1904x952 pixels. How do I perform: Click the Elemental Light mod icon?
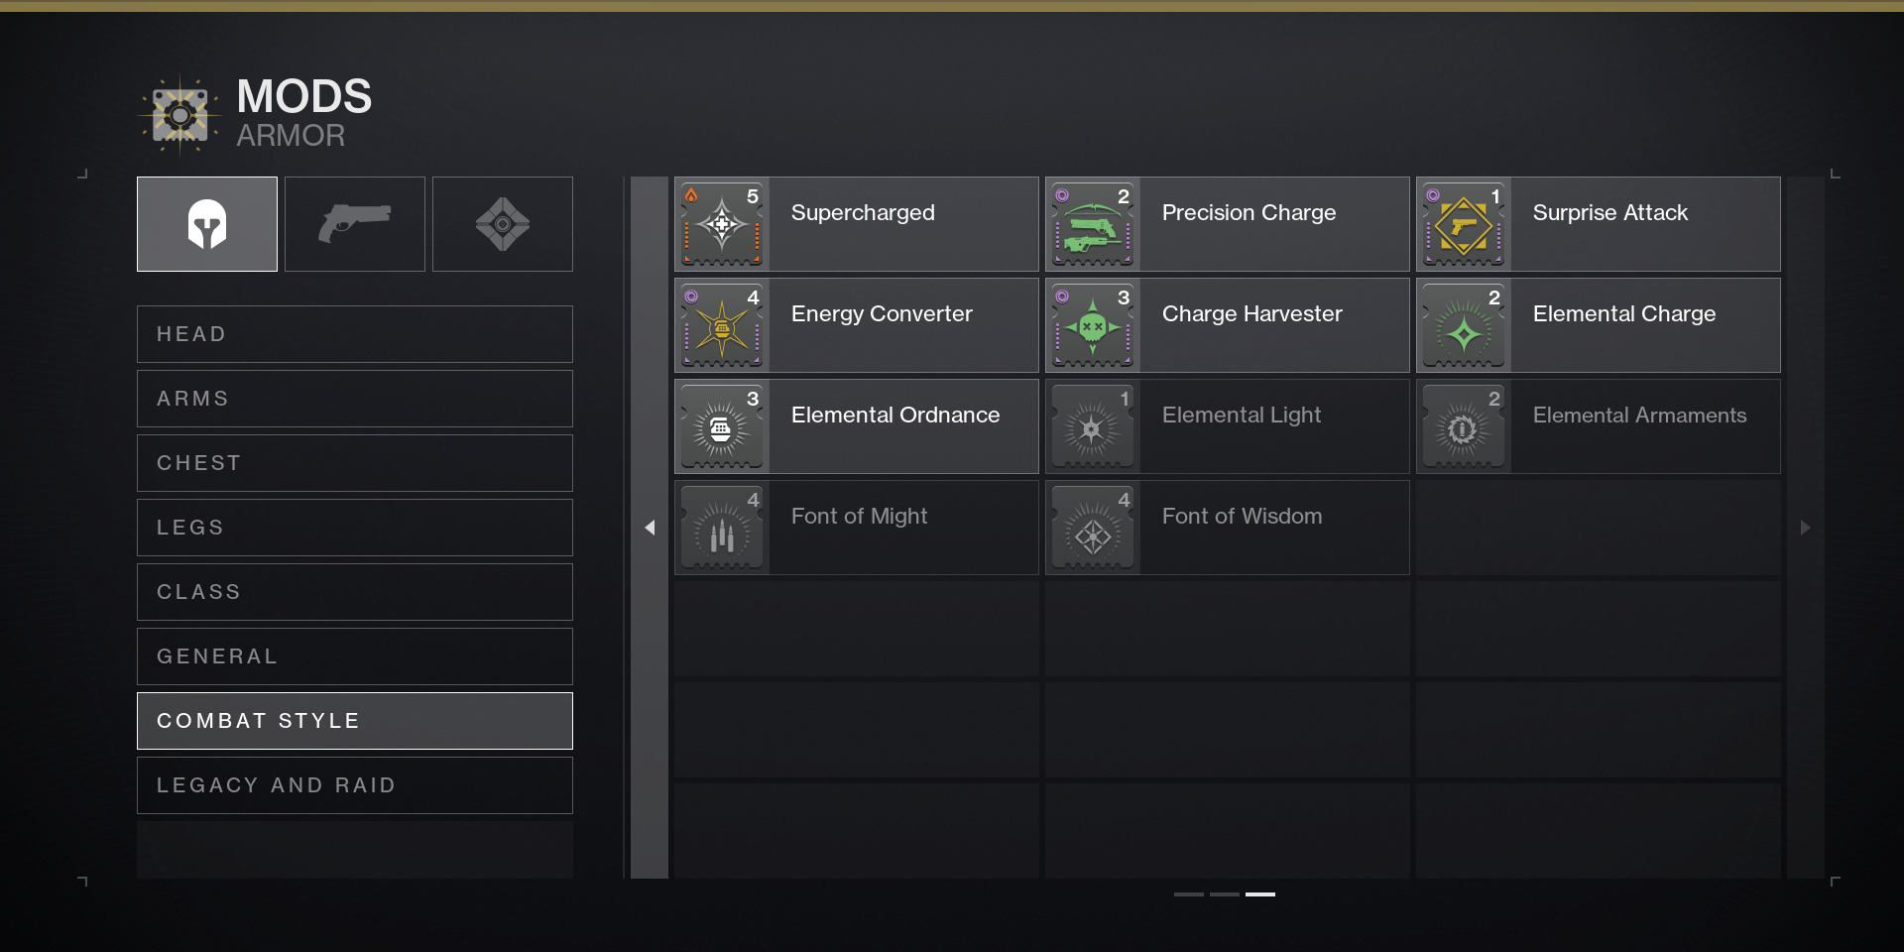tap(1093, 426)
